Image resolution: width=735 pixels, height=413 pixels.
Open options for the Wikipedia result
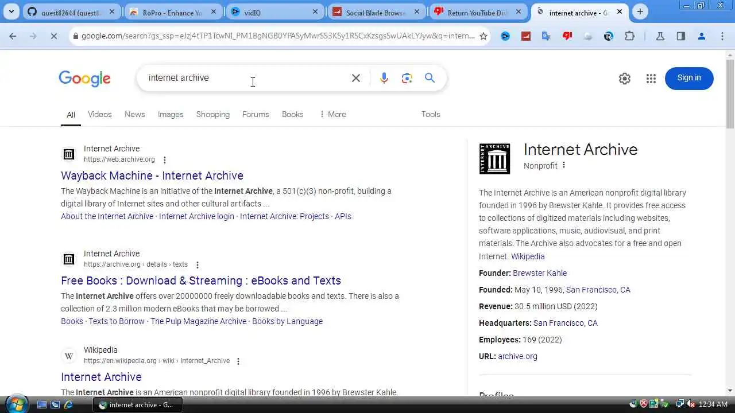(238, 361)
